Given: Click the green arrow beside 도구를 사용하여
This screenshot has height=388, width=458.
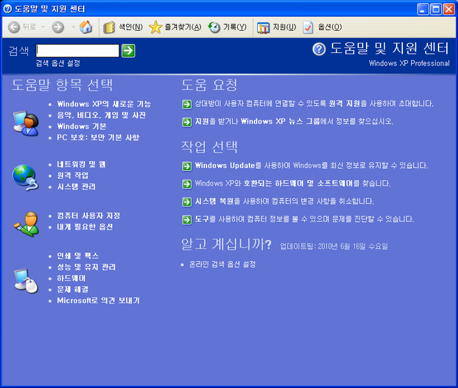Looking at the screenshot, I should (187, 220).
